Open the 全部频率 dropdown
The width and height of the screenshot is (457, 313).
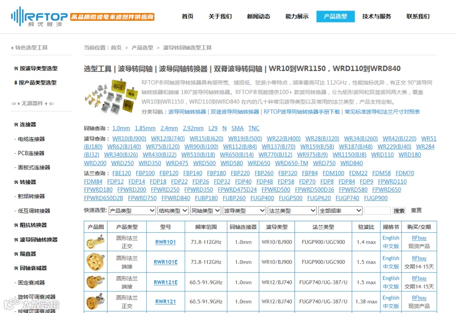340,211
